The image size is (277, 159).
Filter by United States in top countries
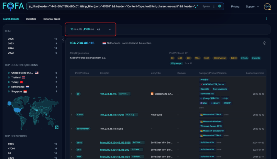pyautogui.click(x=22, y=73)
